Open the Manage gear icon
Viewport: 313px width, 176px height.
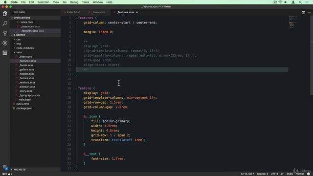click(5, 168)
